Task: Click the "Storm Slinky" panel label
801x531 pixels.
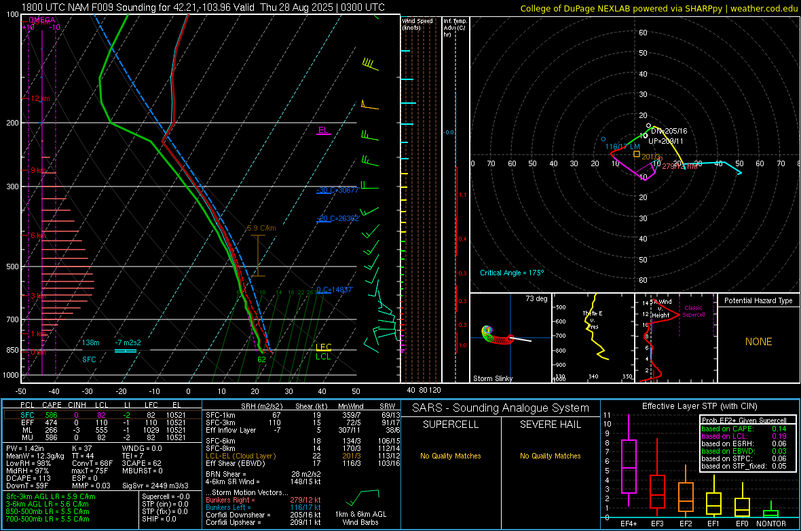Action: [492, 378]
